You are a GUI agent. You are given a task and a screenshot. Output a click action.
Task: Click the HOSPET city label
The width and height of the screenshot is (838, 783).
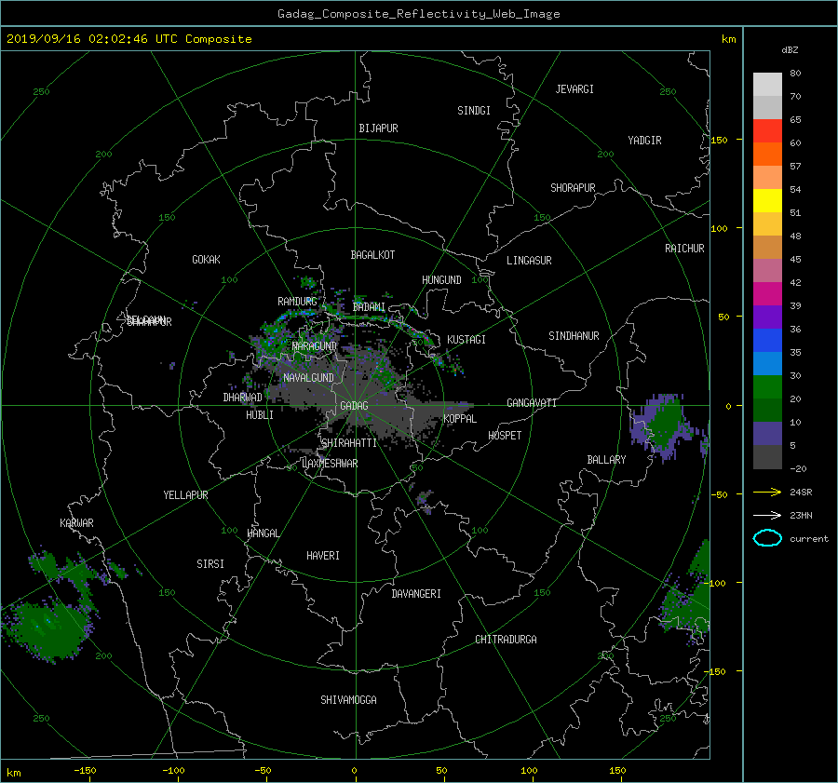[x=505, y=436]
